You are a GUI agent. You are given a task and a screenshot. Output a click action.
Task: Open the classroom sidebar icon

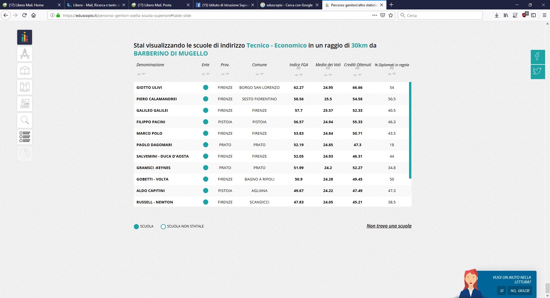click(x=25, y=104)
